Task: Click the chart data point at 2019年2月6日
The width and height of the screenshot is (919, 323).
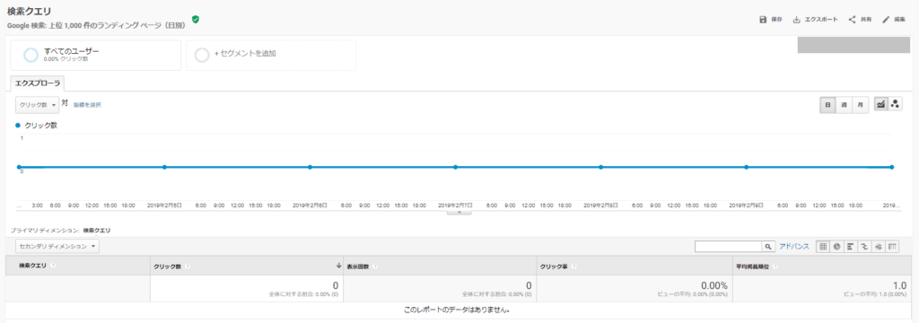Action: [x=310, y=167]
